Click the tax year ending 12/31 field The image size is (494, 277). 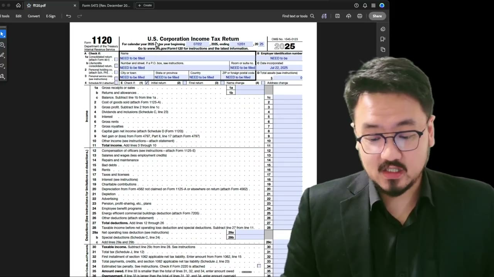(x=241, y=44)
